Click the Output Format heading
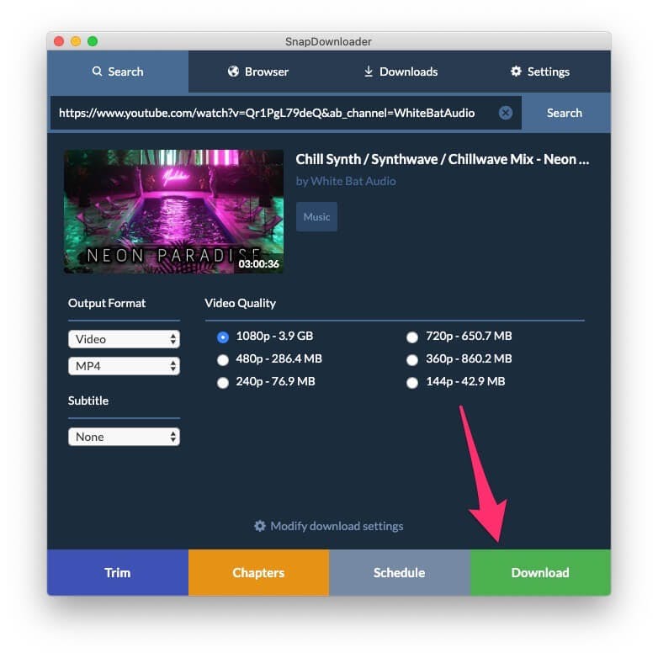 click(107, 303)
